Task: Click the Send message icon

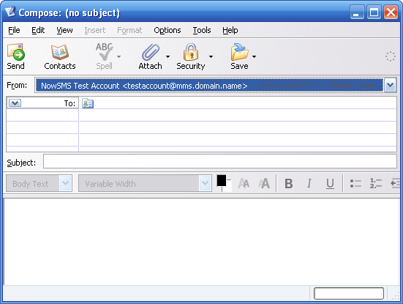Action: (16, 52)
